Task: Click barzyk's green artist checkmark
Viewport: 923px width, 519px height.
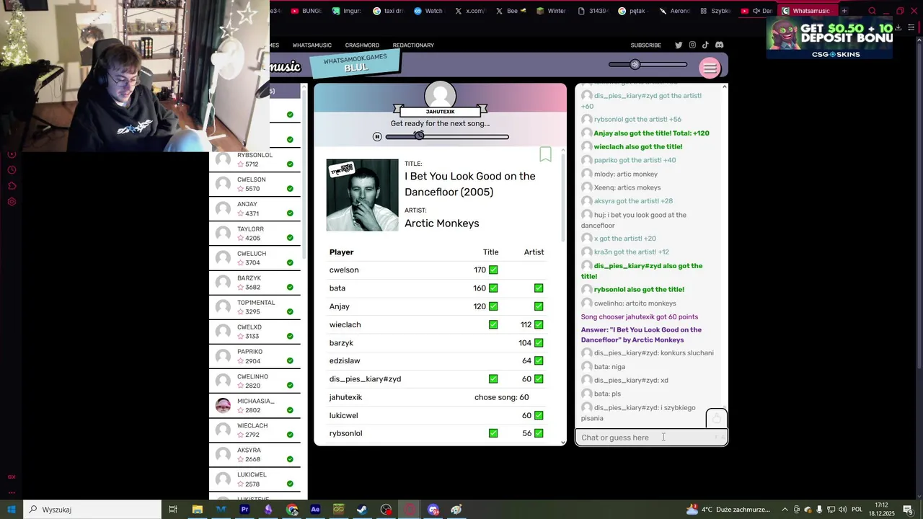Action: pyautogui.click(x=539, y=342)
